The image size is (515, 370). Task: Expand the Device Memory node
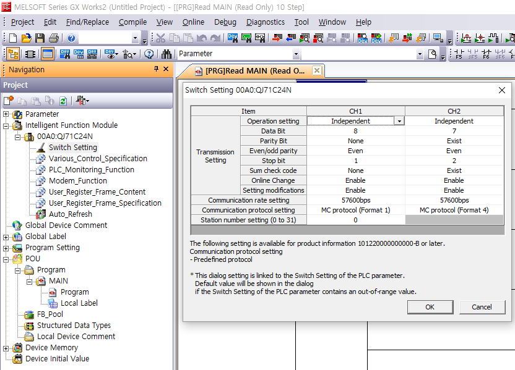6,348
